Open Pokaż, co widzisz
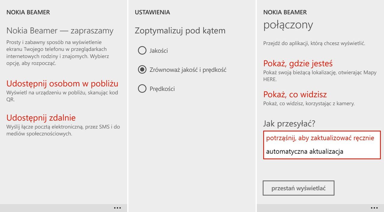Screen dimensions: 384x212 pyautogui.click(x=295, y=95)
